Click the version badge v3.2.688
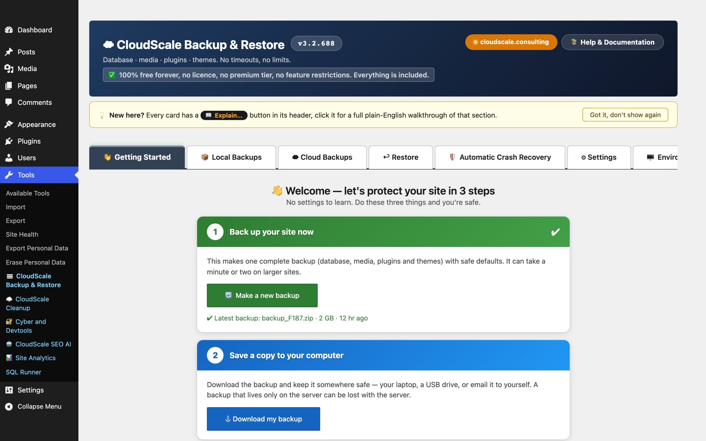Viewport: 706px width, 441px height. pos(316,44)
